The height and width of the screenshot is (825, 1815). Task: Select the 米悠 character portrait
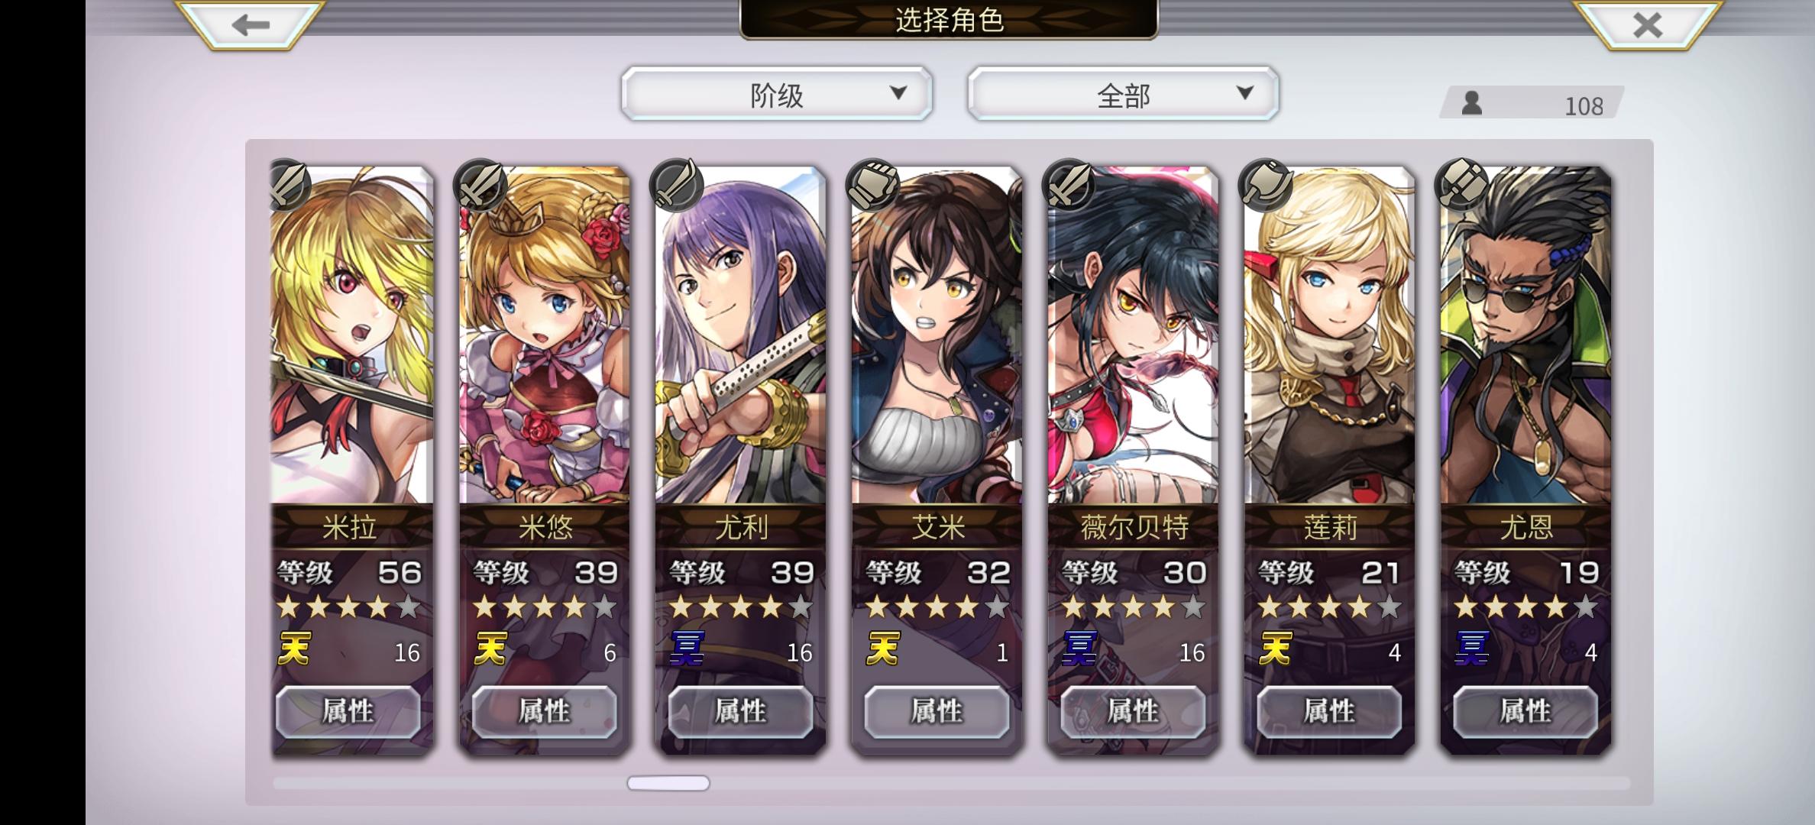tap(544, 335)
